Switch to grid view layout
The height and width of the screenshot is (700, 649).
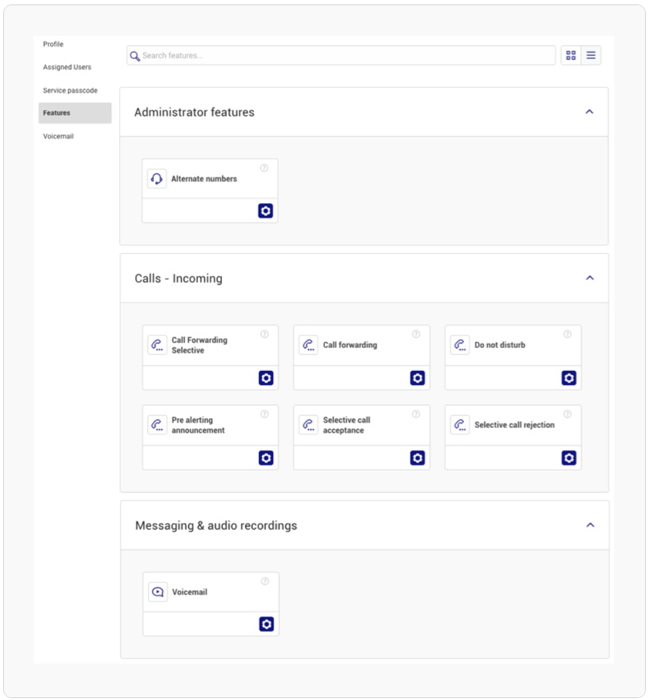tap(571, 55)
